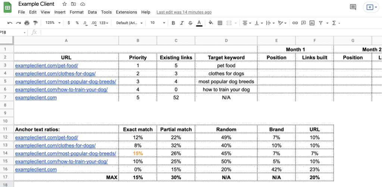This screenshot has width=382, height=187.
Task: Open the font size 10 dropdown
Action: pyautogui.click(x=158, y=23)
